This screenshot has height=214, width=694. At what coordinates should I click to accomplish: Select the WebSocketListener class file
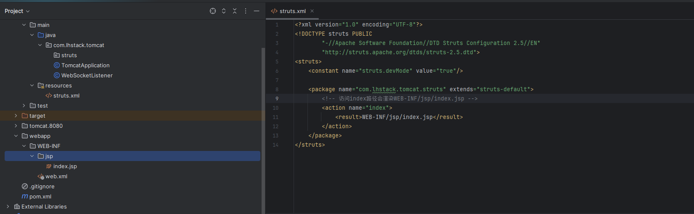[x=87, y=75]
